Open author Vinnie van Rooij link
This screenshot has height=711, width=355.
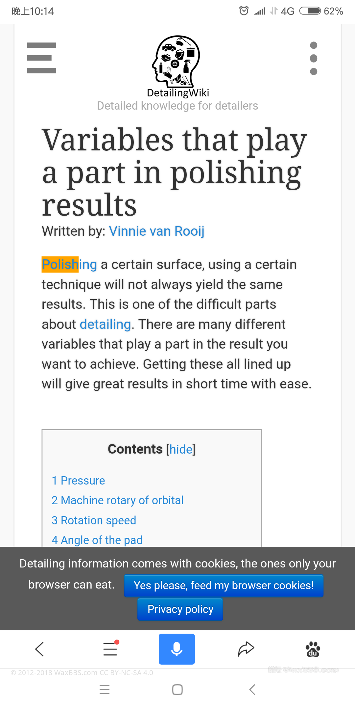point(156,231)
